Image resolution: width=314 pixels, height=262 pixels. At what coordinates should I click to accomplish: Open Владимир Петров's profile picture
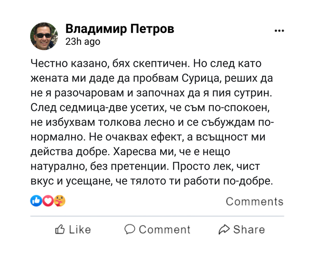44,36
